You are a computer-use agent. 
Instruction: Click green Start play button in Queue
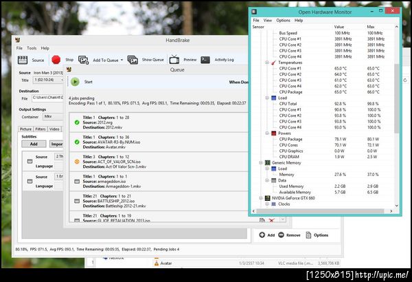(x=75, y=82)
